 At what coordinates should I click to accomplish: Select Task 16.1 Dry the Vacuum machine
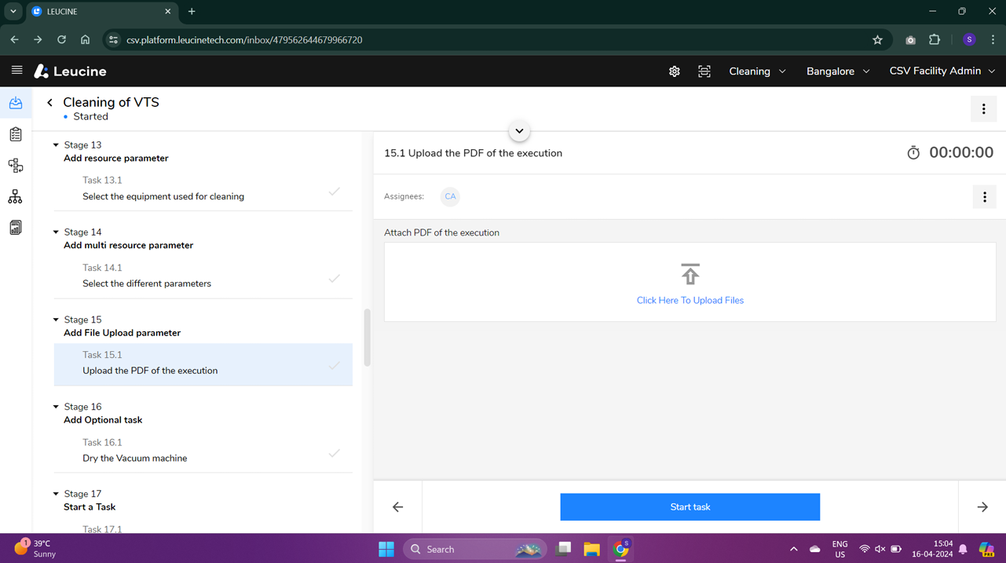[x=203, y=451]
